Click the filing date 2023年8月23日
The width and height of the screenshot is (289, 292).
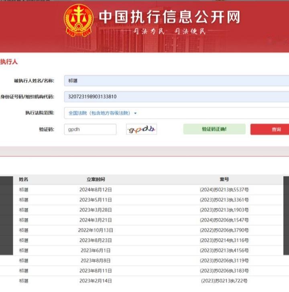96,240
